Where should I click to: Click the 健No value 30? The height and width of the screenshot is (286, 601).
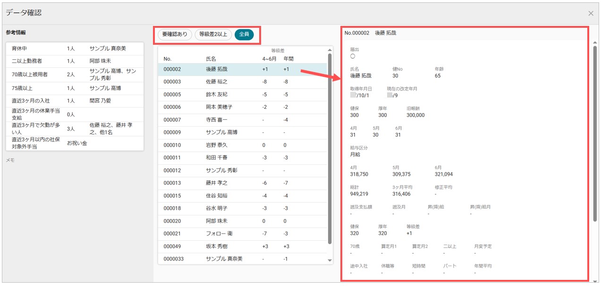click(x=395, y=75)
